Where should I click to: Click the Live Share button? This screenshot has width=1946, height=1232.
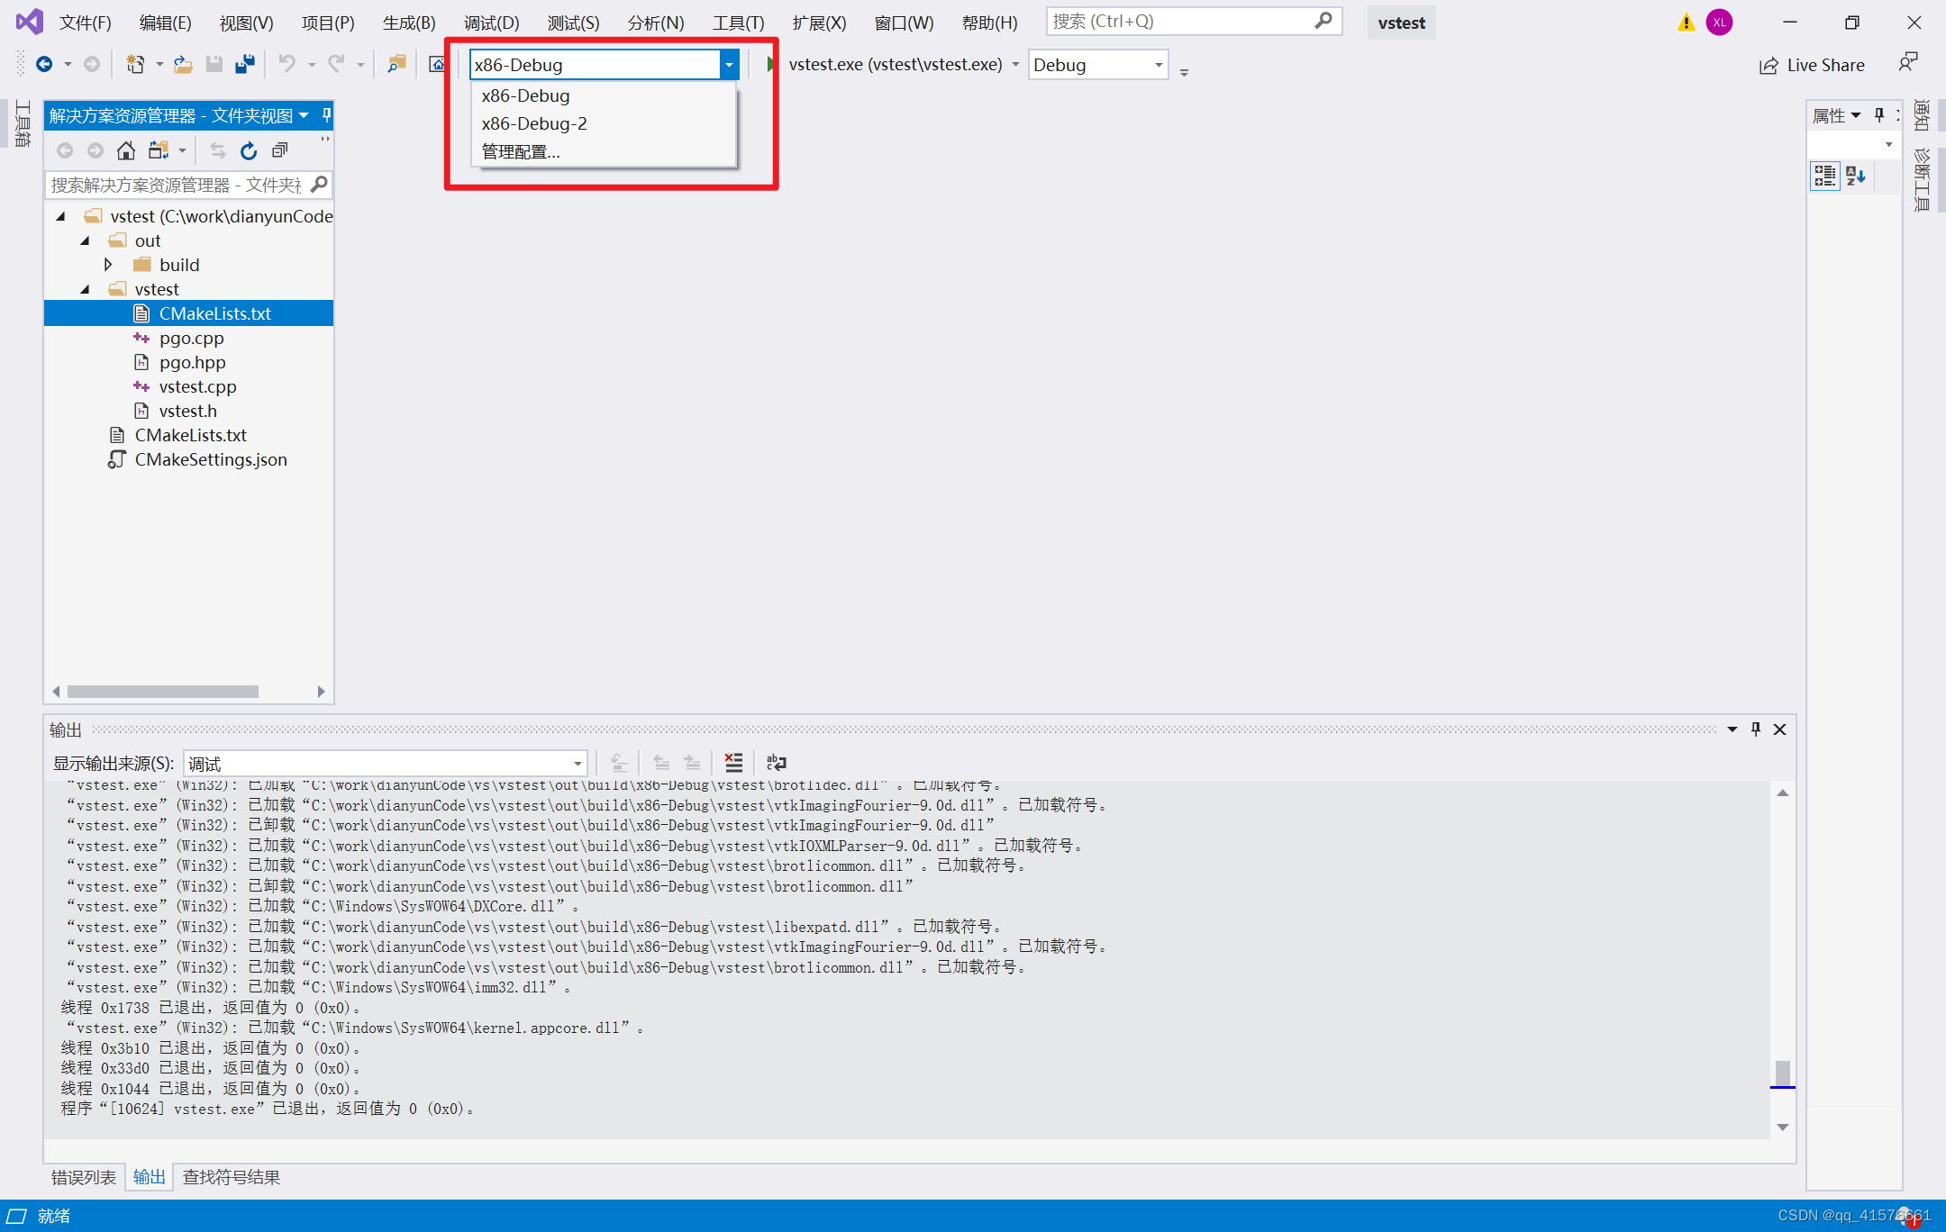[1811, 64]
